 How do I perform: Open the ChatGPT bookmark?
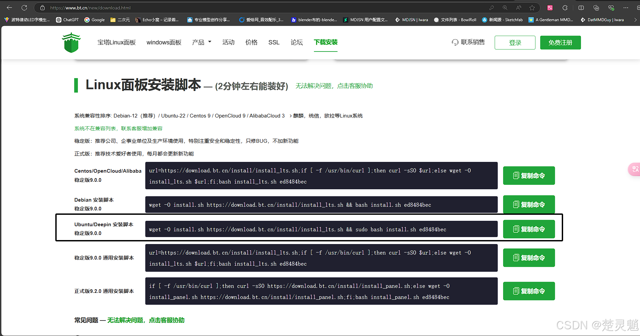click(67, 20)
